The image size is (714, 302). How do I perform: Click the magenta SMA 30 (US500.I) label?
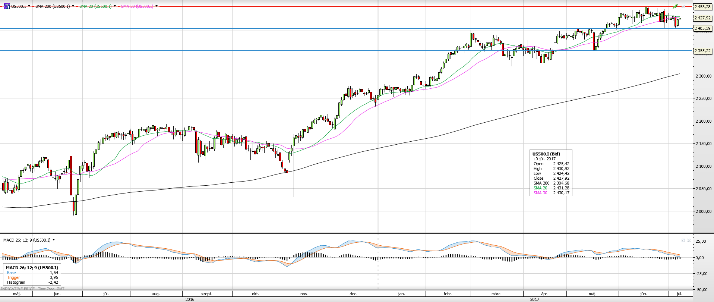pyautogui.click(x=137, y=6)
